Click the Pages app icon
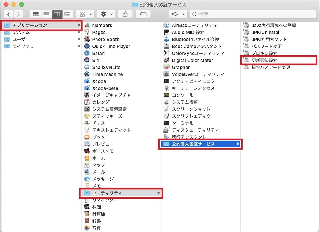 click(87, 32)
